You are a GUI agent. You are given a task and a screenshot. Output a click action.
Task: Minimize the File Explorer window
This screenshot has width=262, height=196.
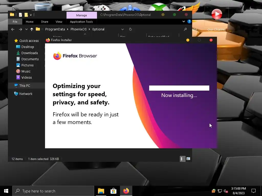click(x=163, y=15)
